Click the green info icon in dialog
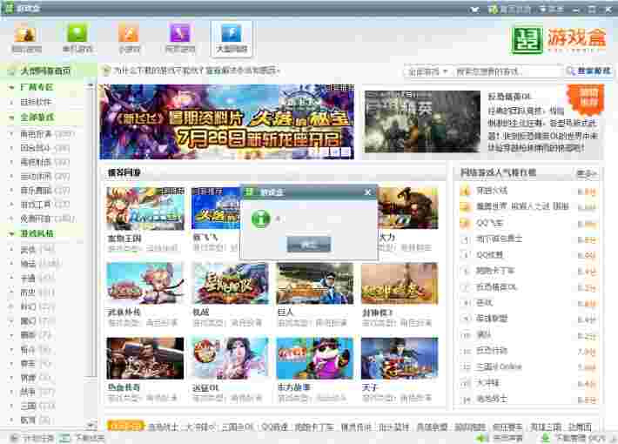The width and height of the screenshot is (618, 444). click(x=260, y=219)
